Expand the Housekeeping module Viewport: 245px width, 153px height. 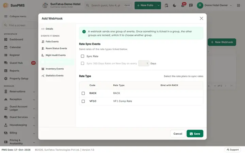pos(34,125)
